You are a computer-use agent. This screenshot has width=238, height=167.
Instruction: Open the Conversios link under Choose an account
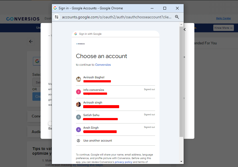pyautogui.click(x=103, y=65)
